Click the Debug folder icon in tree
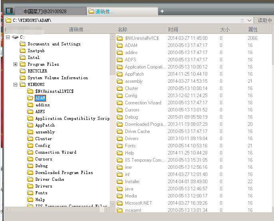The image size is (274, 221). (x=30, y=166)
